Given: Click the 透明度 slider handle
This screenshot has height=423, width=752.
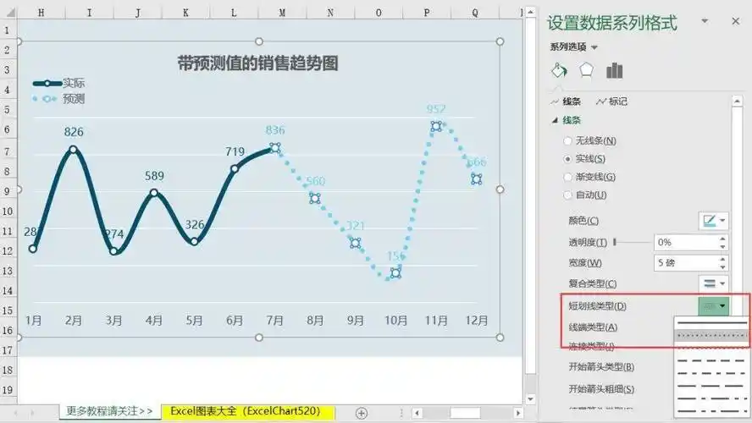Looking at the screenshot, I should [614, 243].
